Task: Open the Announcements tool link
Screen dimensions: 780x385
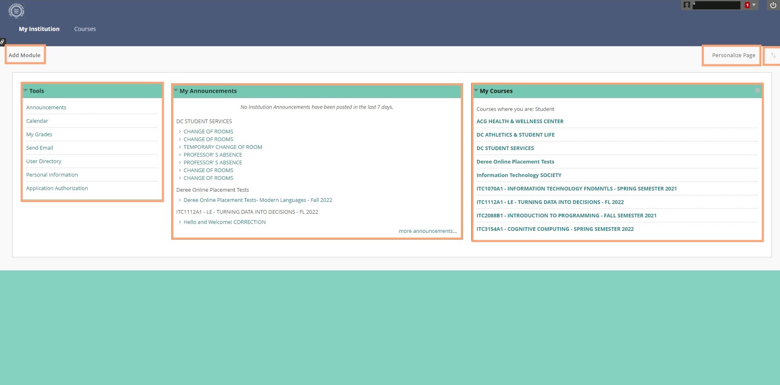Action: click(46, 107)
